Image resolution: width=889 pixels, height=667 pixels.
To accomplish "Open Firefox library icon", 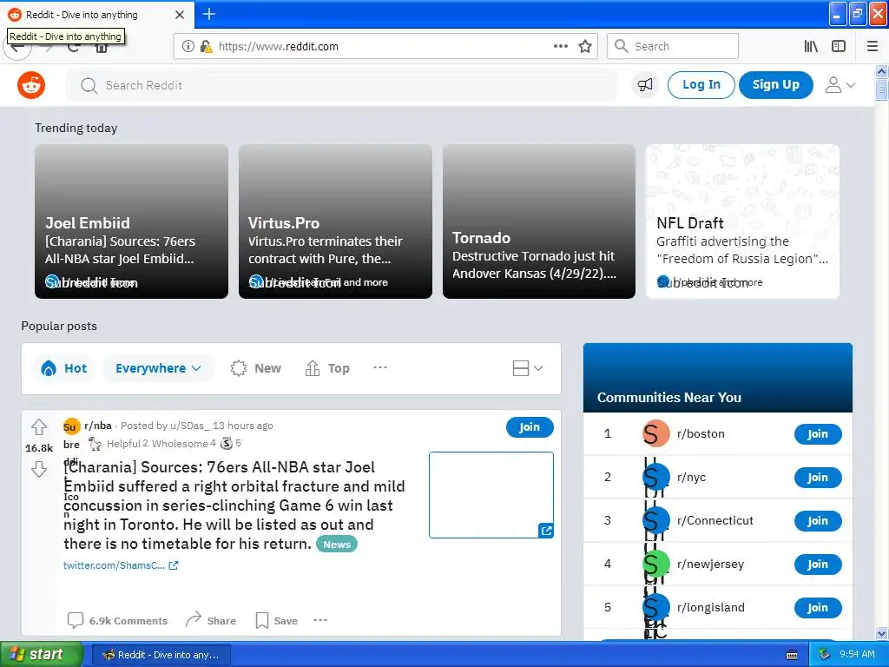I will coord(811,47).
